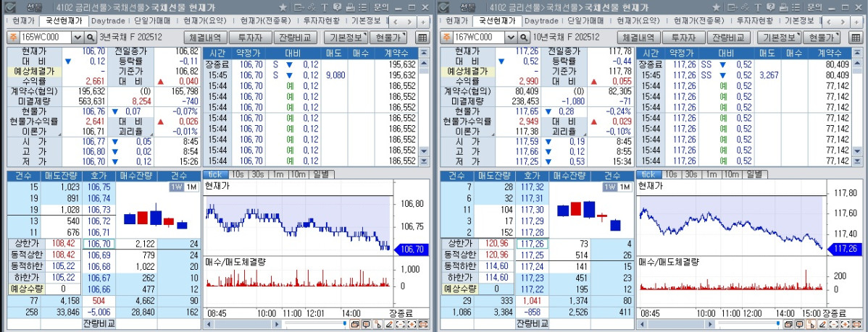Open 기본정보 dropdown button in left window
868x332 pixels.
[346, 38]
